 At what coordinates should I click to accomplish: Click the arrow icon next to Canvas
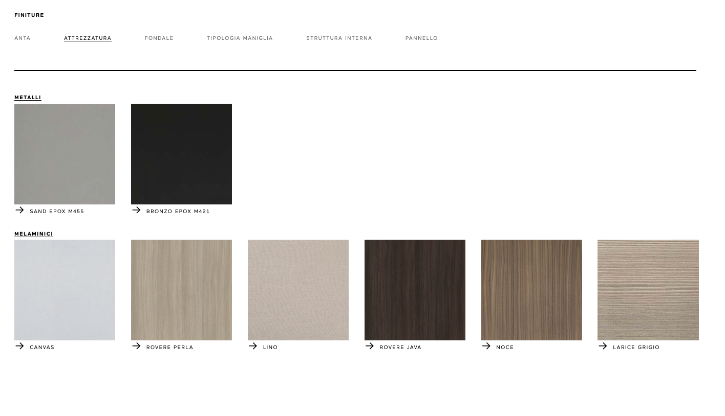pyautogui.click(x=19, y=346)
